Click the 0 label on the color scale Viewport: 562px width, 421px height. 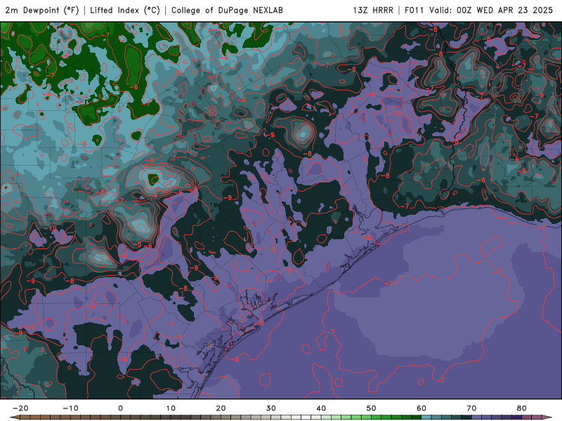point(120,408)
